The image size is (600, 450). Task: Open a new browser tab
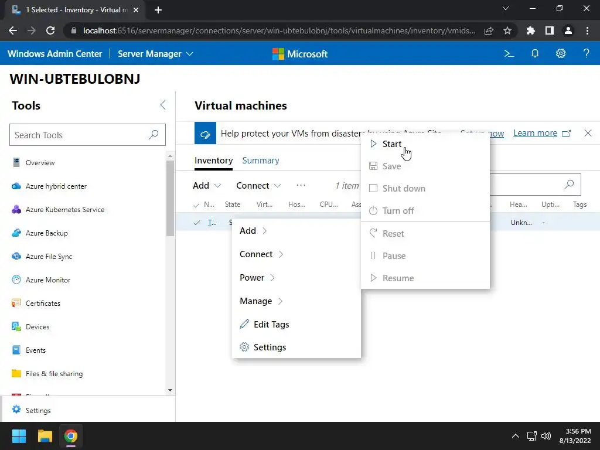pos(158,10)
